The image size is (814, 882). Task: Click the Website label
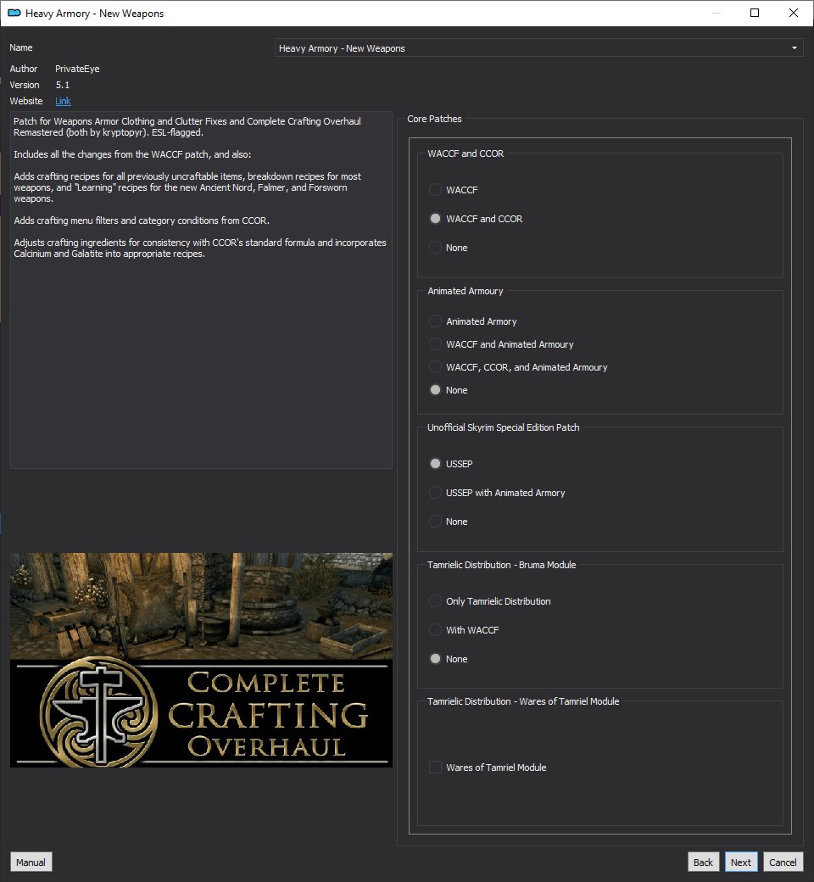(x=26, y=101)
